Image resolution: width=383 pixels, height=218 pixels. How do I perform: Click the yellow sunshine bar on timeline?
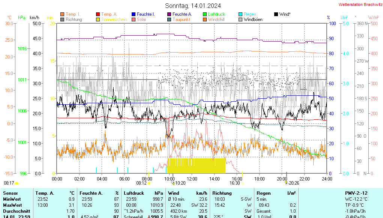click(x=197, y=165)
